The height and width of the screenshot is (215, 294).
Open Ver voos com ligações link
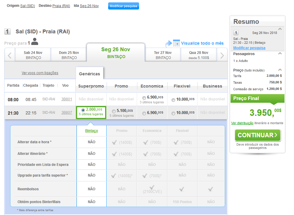[40, 73]
